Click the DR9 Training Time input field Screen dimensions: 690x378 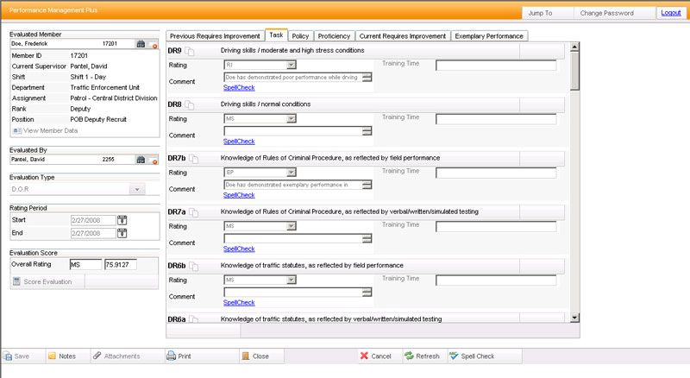click(495, 65)
